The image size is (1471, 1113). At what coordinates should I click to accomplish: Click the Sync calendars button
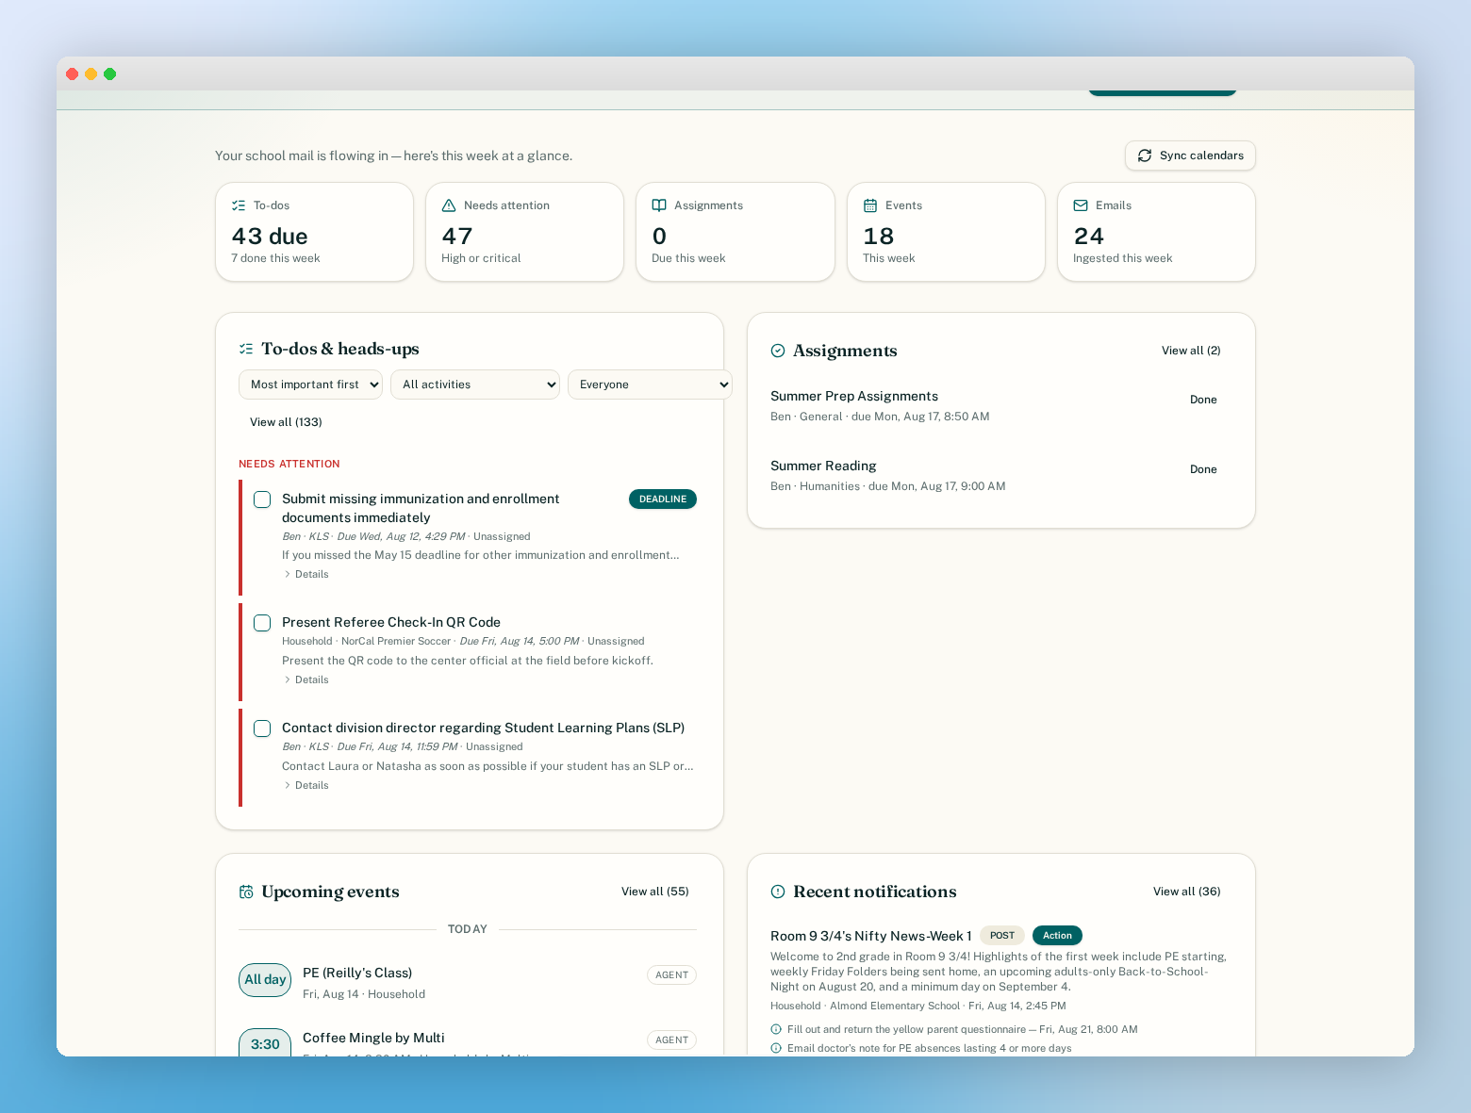[x=1190, y=155]
